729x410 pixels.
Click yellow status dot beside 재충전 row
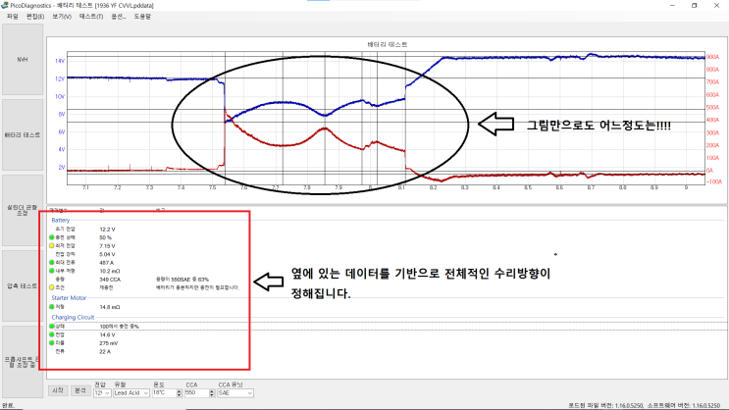click(x=52, y=287)
